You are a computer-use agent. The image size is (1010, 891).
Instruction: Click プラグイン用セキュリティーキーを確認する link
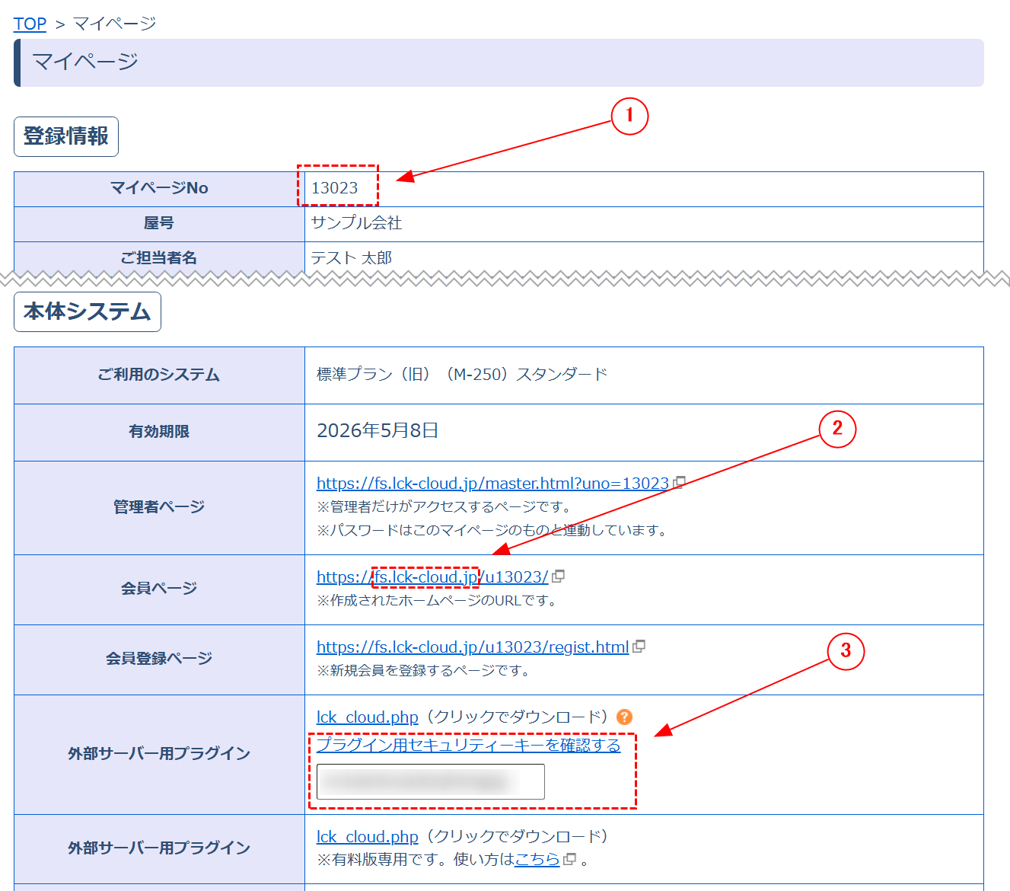click(x=468, y=745)
